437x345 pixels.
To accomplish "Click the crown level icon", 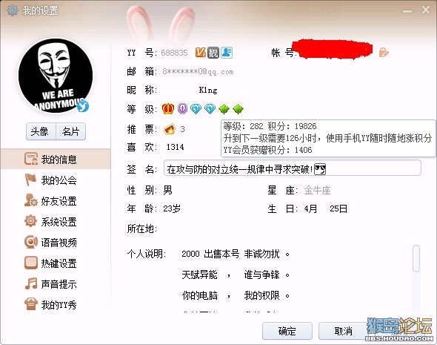I will coord(168,108).
